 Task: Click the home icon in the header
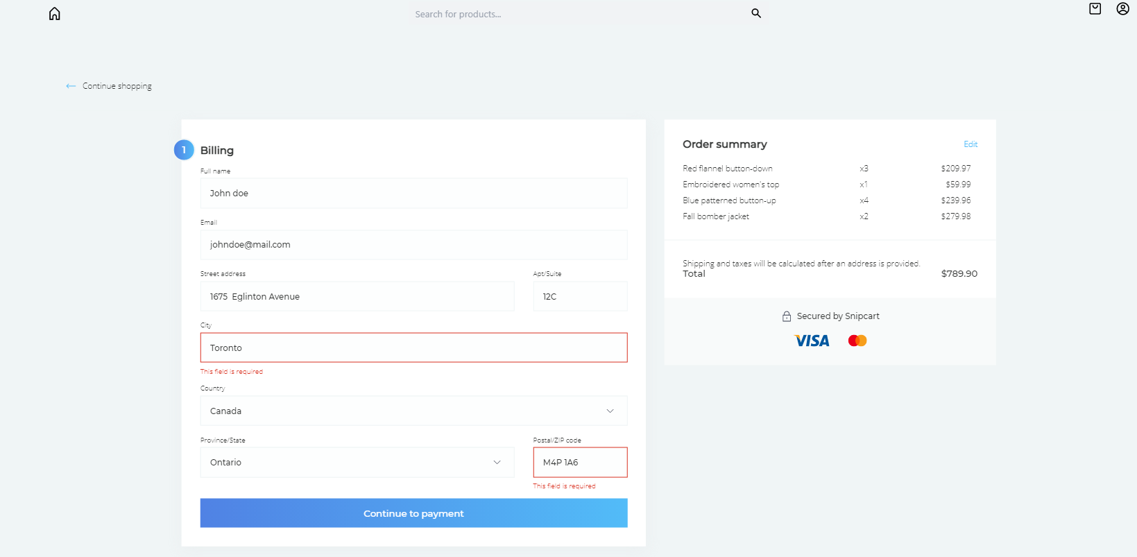pyautogui.click(x=54, y=13)
